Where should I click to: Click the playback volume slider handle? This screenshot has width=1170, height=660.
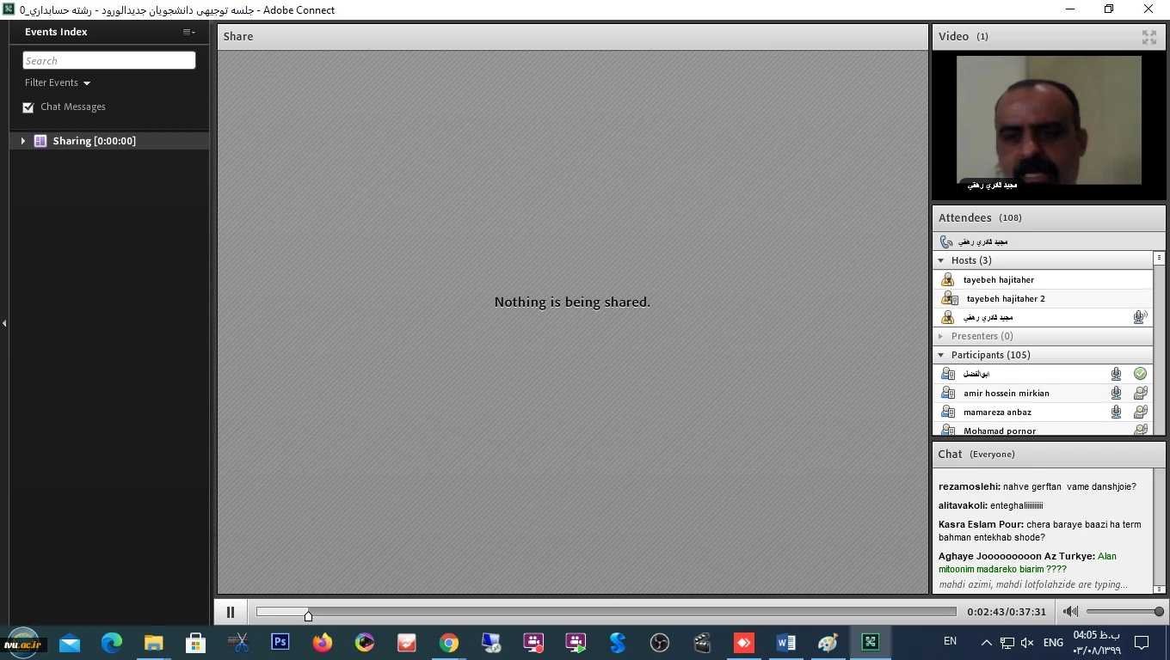point(1159,612)
